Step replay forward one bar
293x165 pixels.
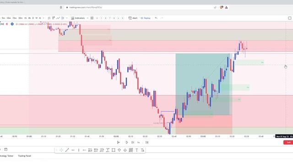point(133,143)
